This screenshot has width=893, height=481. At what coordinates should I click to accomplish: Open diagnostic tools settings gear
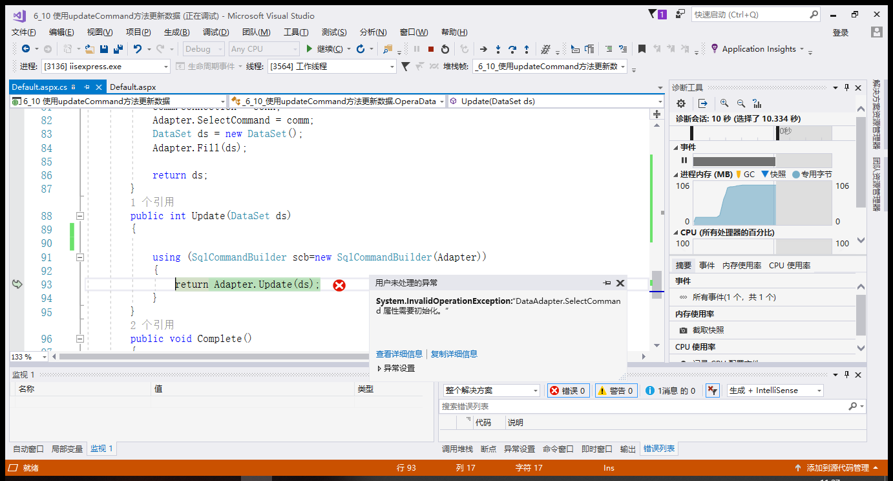coord(680,103)
